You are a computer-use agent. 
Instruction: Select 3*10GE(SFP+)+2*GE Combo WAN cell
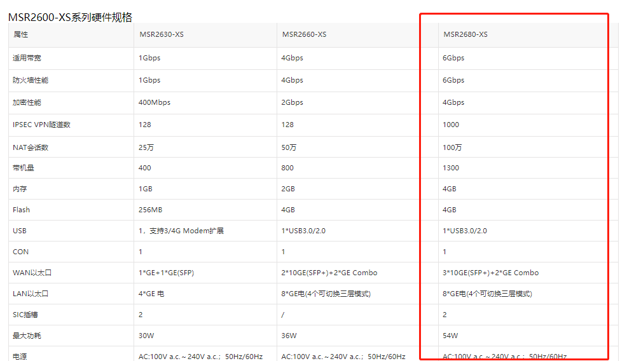coord(491,273)
